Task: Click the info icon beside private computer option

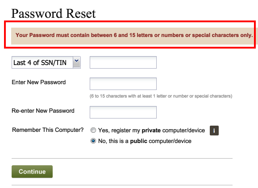Action: tap(214, 131)
